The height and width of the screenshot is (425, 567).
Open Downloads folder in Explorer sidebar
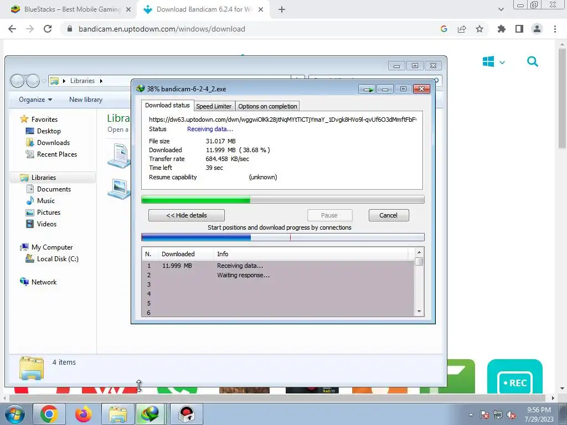point(53,143)
